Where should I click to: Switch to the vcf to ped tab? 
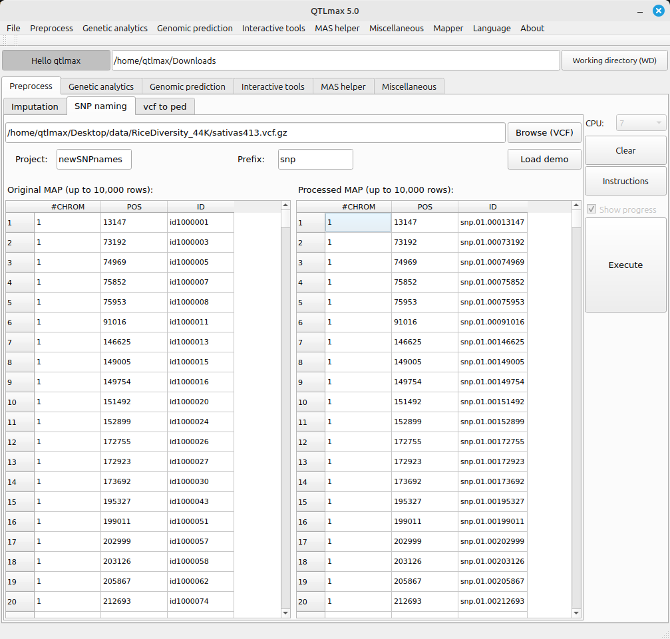[x=165, y=106]
